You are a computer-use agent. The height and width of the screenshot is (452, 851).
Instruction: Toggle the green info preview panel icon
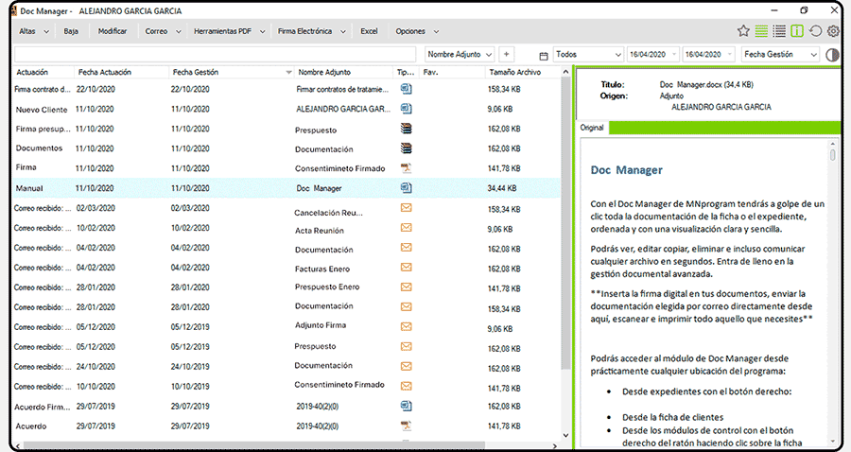point(797,31)
